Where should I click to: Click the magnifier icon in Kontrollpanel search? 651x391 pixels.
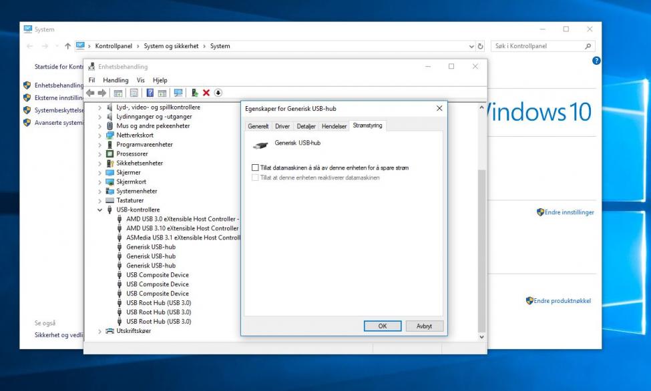click(x=588, y=46)
